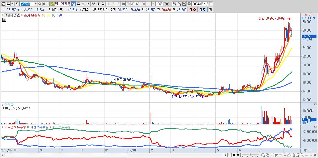Select interval 120 in the top toolbar
318x158 pixels.
tap(143, 4)
